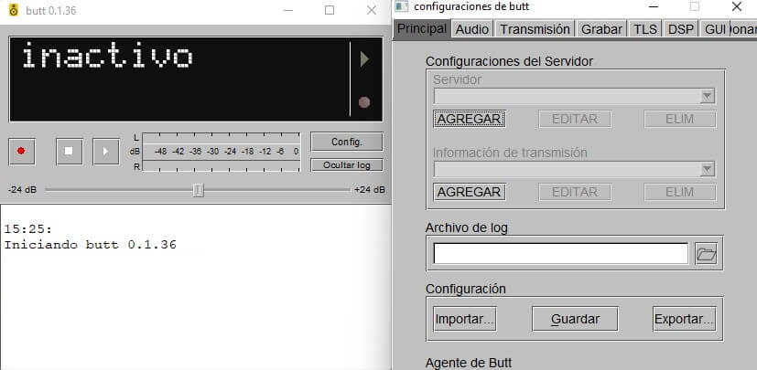The image size is (757, 370).
Task: Click Guardar configuration button
Action: click(575, 319)
